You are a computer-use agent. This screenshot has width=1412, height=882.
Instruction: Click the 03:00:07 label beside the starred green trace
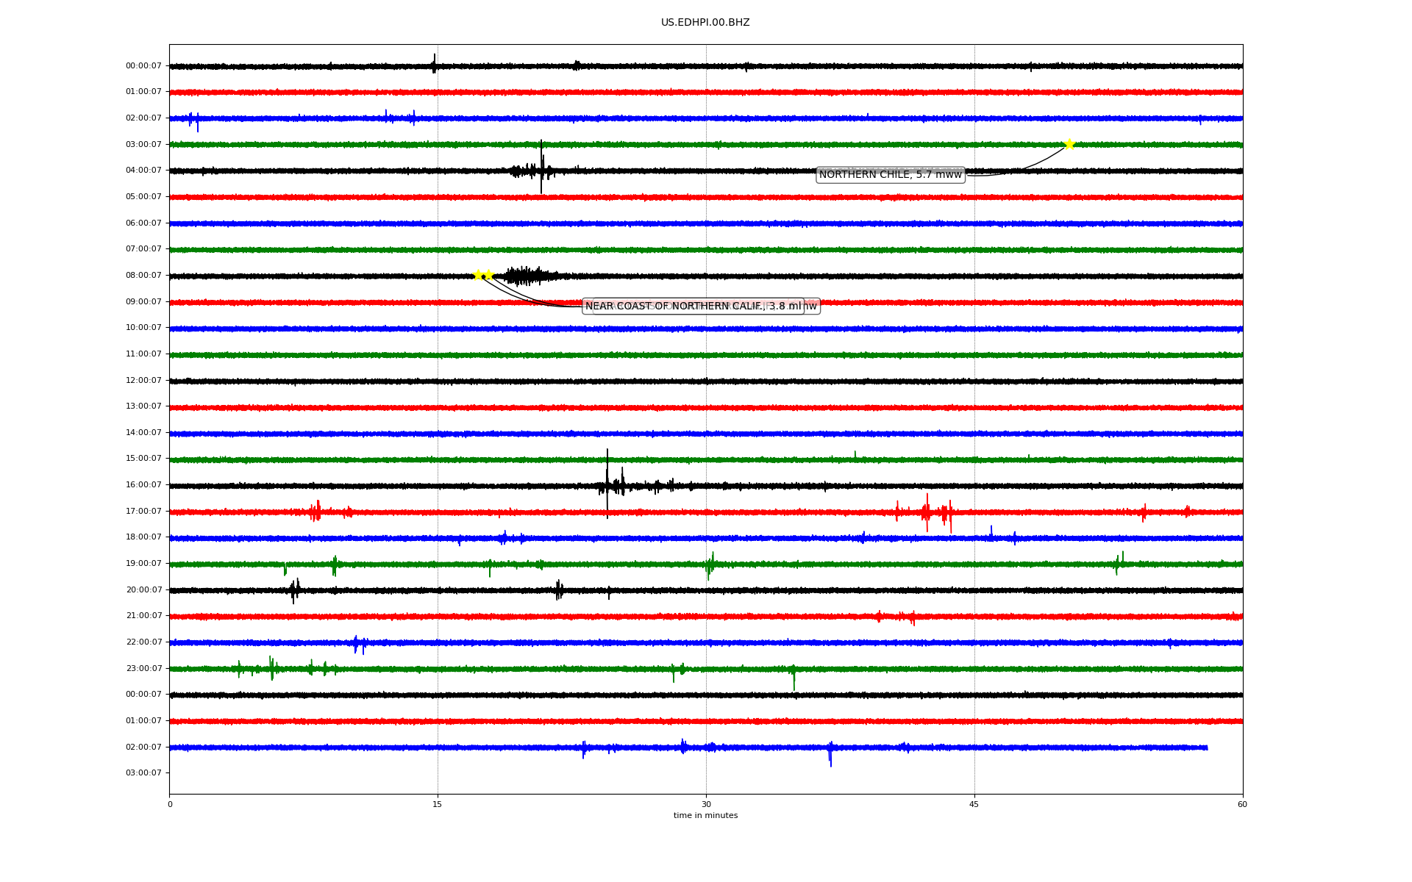pos(143,145)
